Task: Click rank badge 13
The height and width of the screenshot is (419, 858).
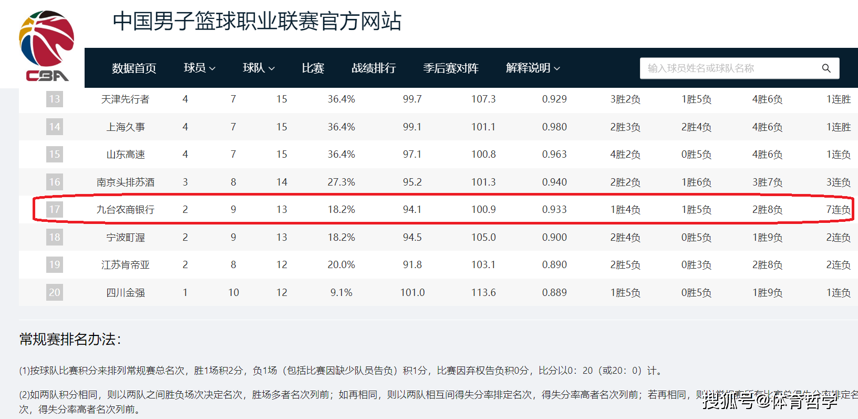Action: click(x=55, y=99)
